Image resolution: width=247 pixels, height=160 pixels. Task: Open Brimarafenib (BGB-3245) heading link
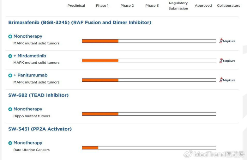pyautogui.click(x=80, y=23)
